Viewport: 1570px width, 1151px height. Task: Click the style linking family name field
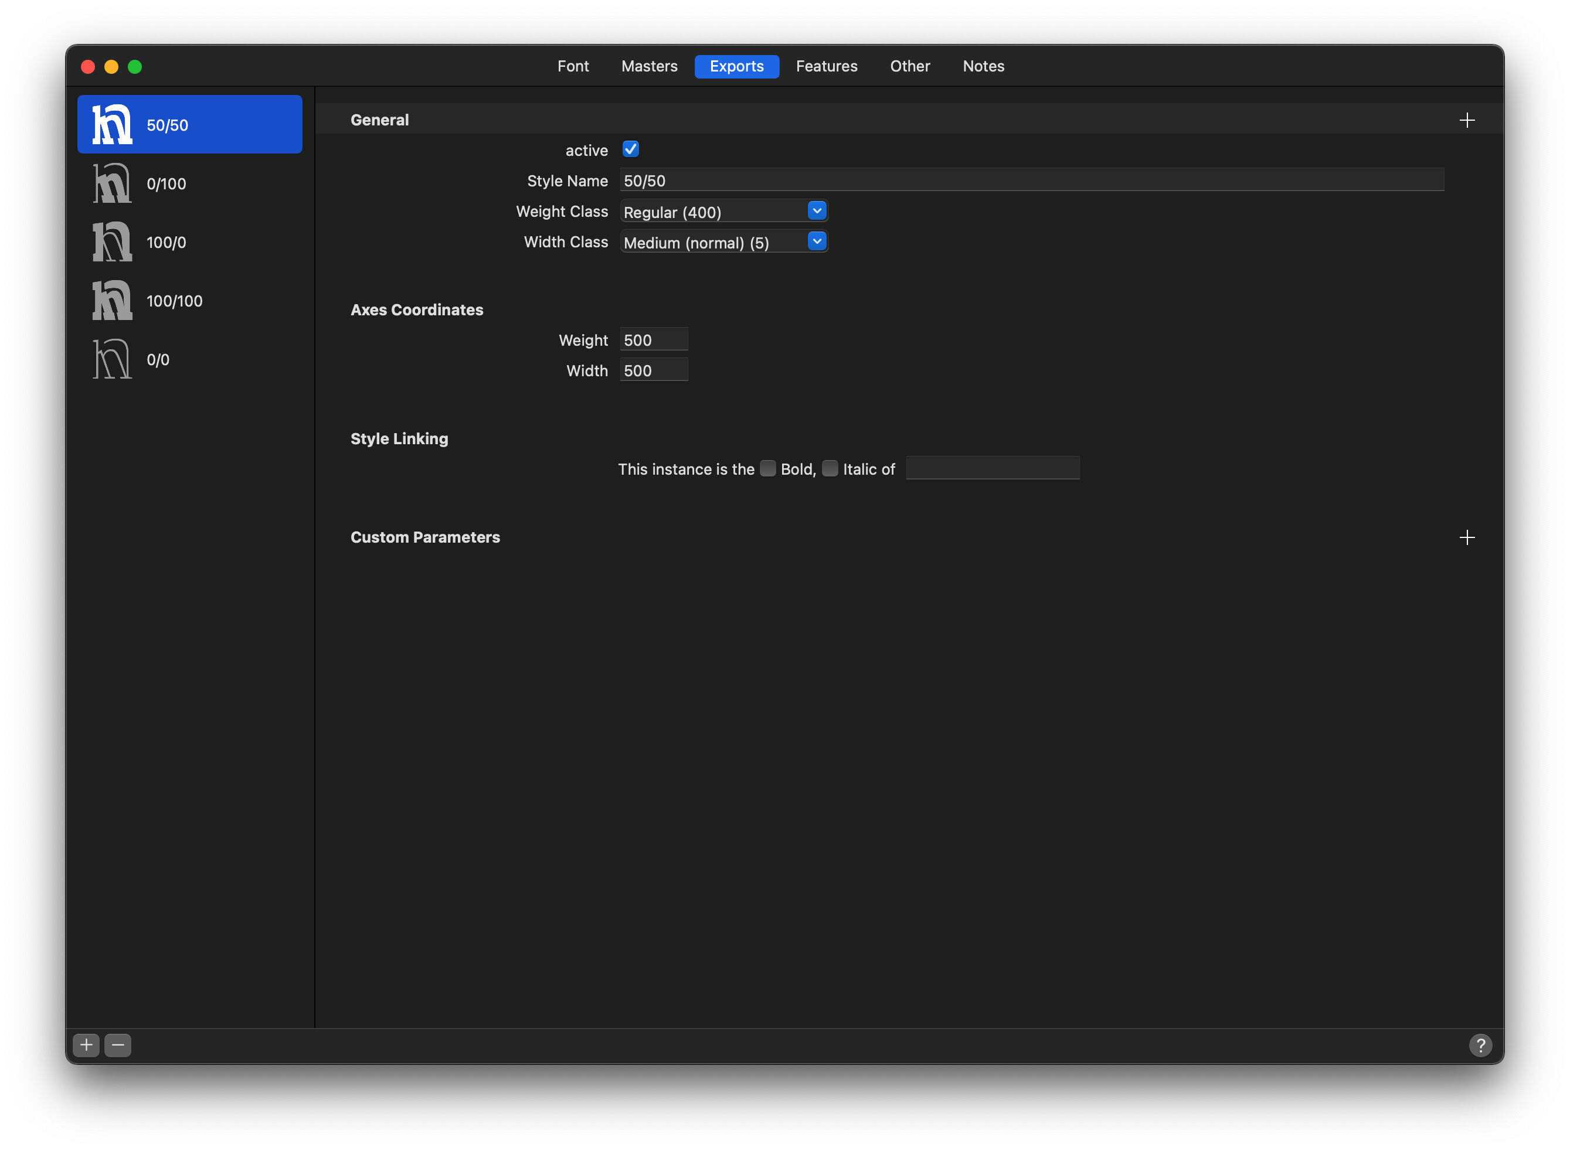pos(993,468)
